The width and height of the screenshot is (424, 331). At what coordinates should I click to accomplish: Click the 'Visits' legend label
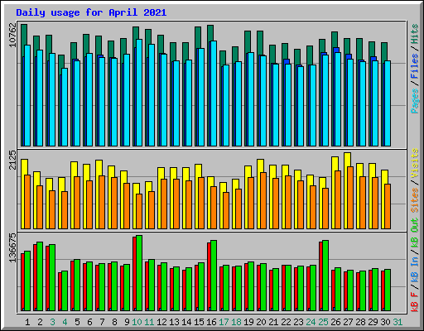tap(415, 163)
